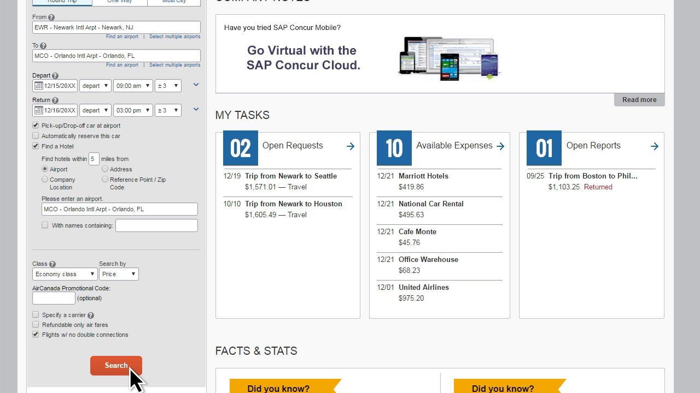Click the red Search button
The image size is (700, 393).
coord(116,366)
